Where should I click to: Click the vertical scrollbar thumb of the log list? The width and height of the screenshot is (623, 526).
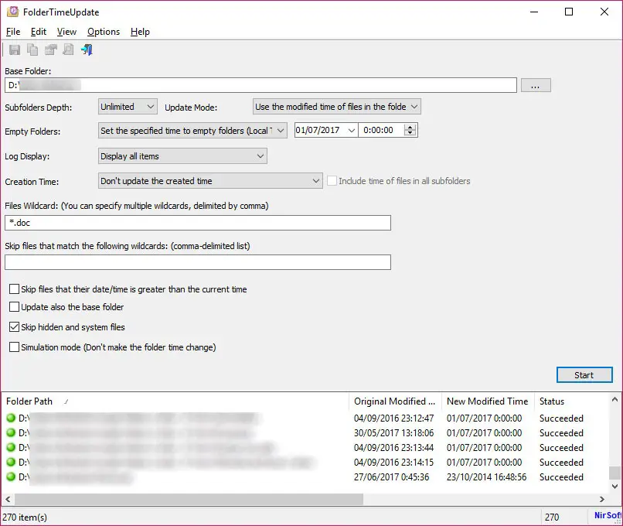614,473
